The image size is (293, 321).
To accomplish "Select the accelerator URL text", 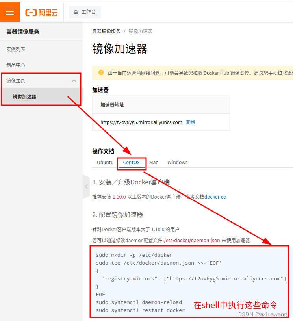I will click(x=141, y=122).
